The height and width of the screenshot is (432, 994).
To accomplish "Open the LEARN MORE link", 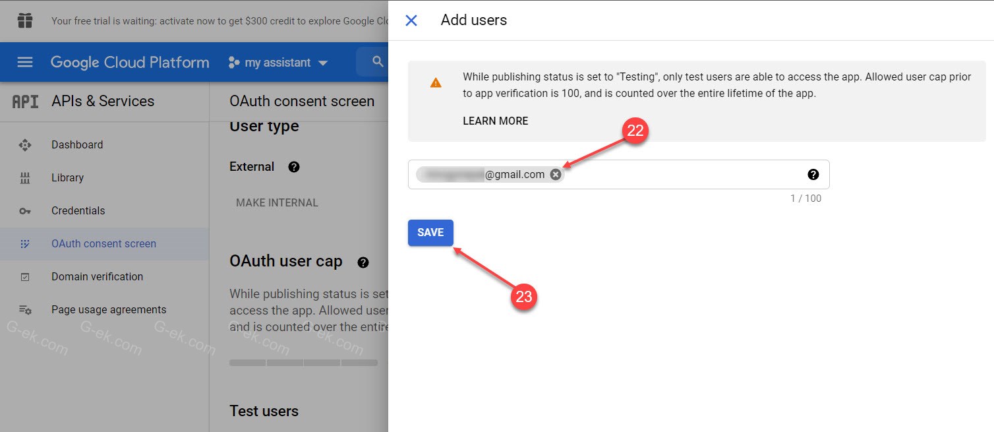I will click(x=495, y=121).
